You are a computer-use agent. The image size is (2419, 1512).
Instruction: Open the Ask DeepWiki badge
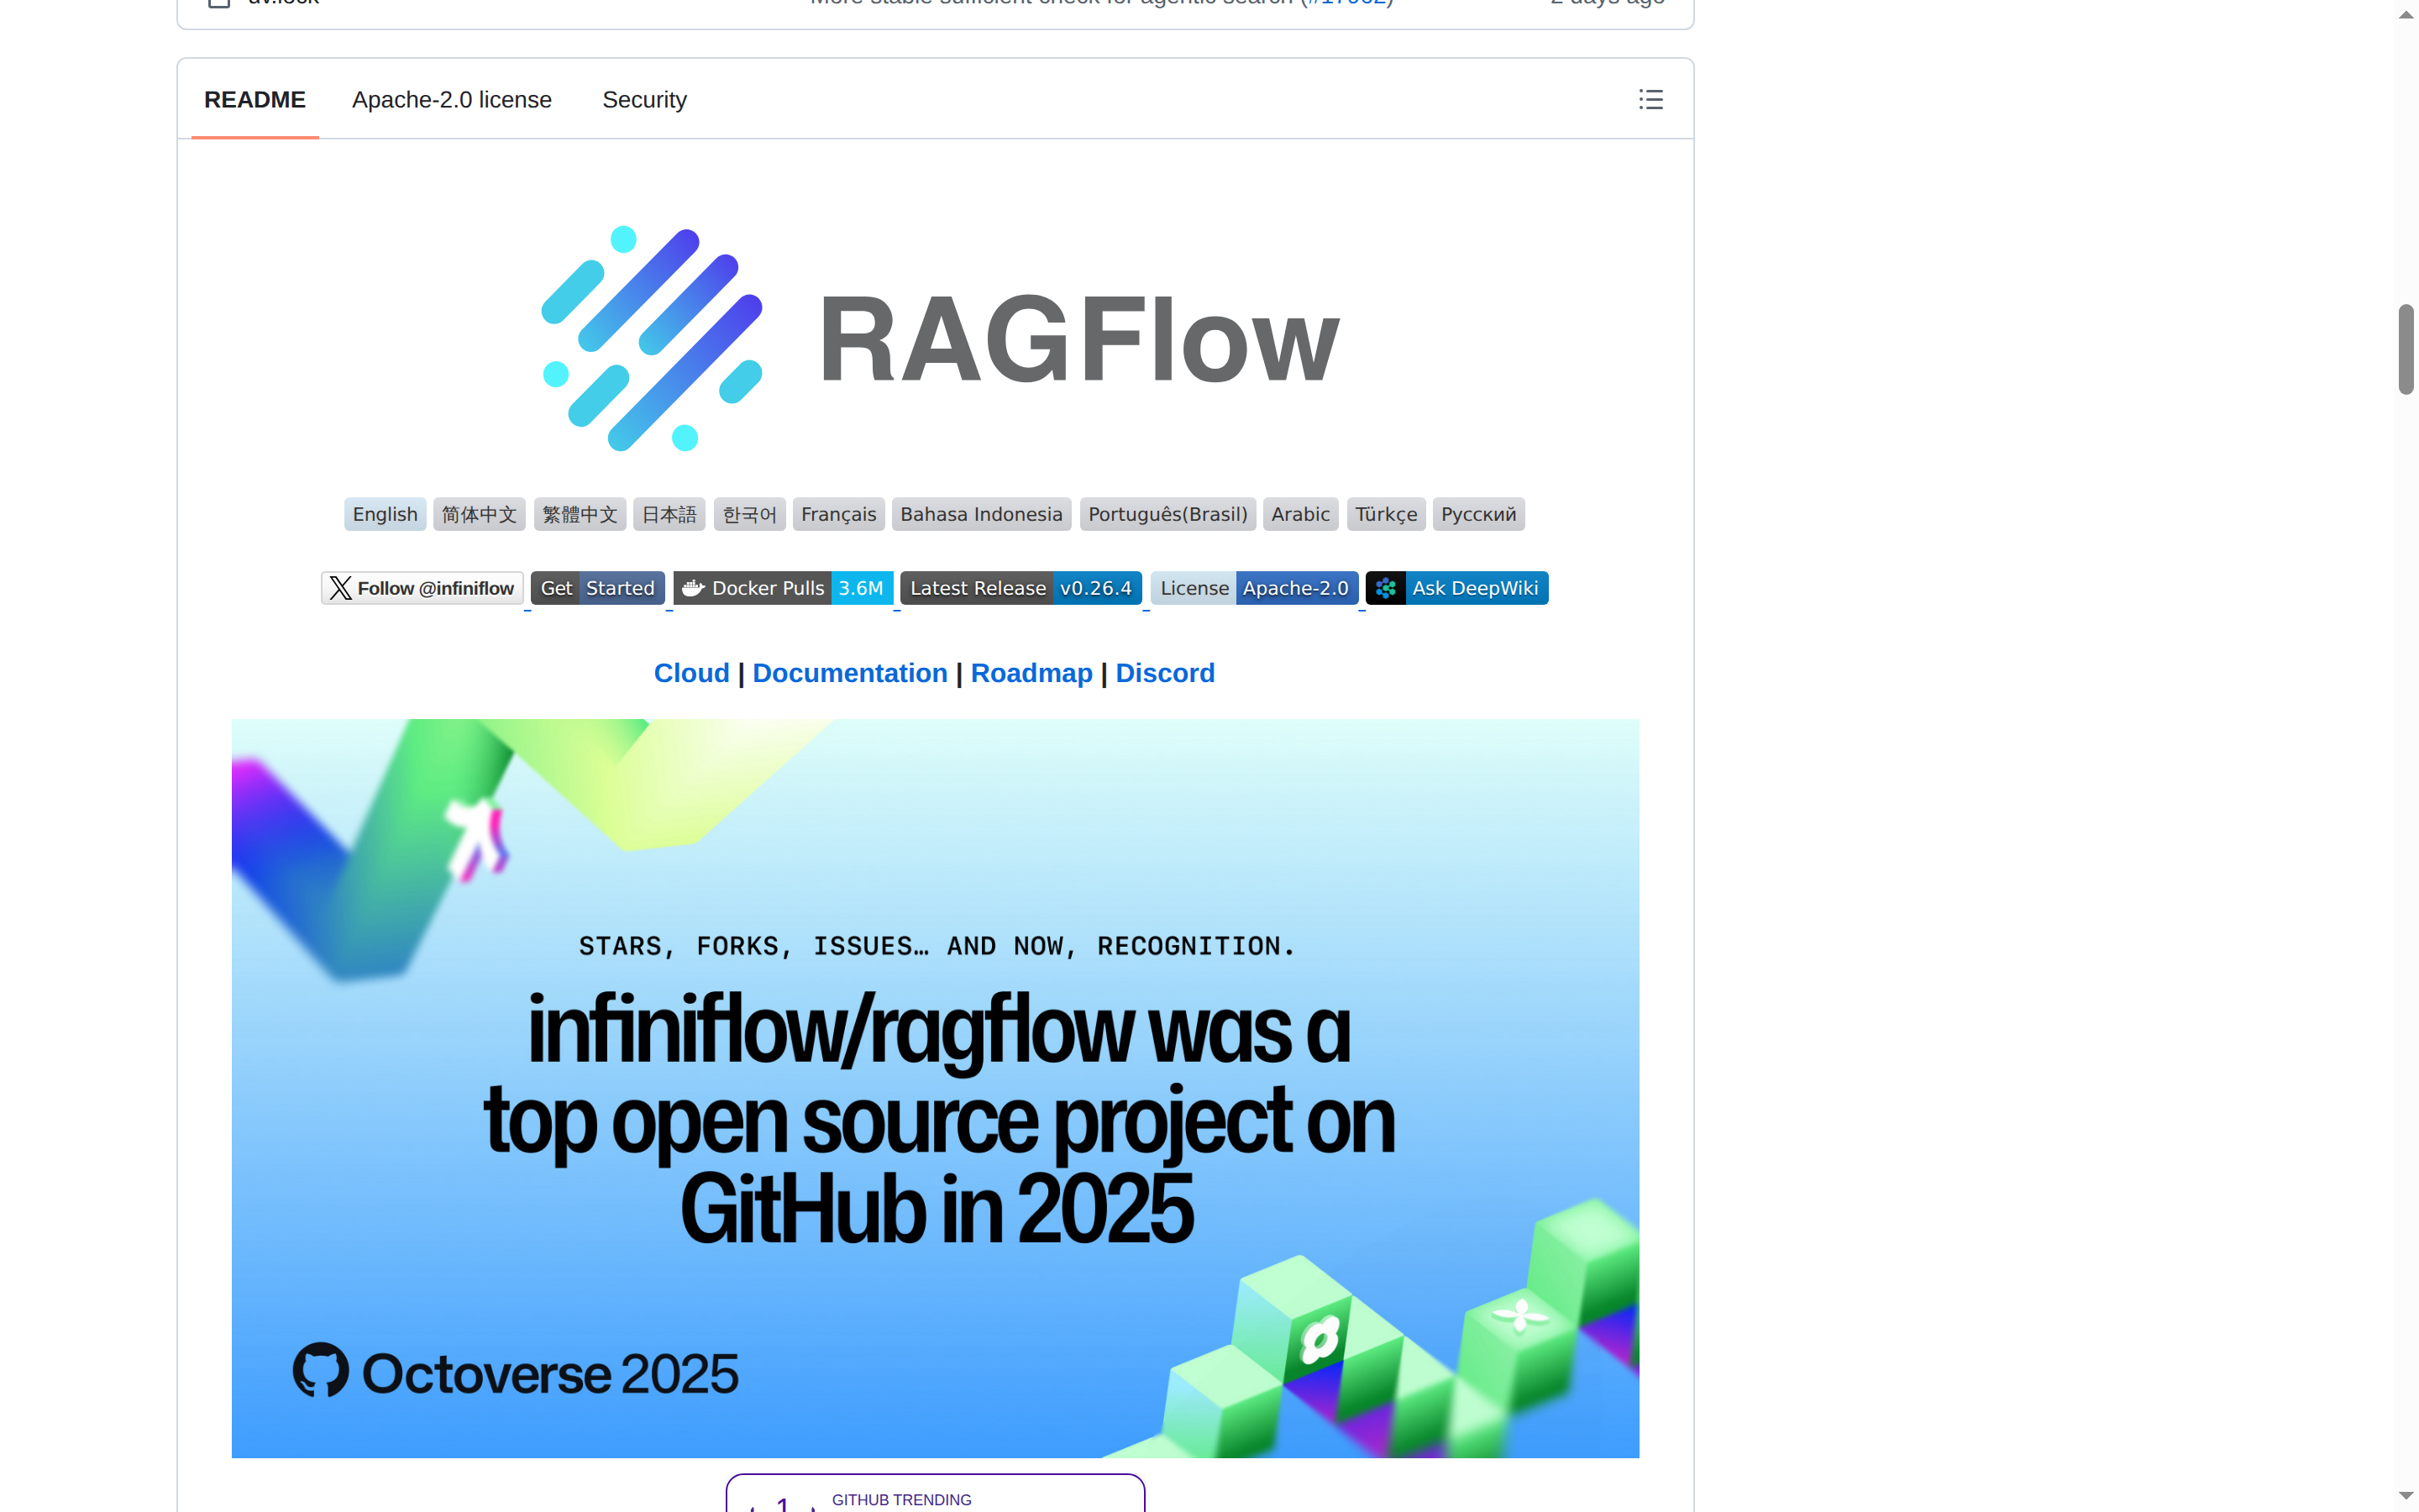[x=1456, y=588]
